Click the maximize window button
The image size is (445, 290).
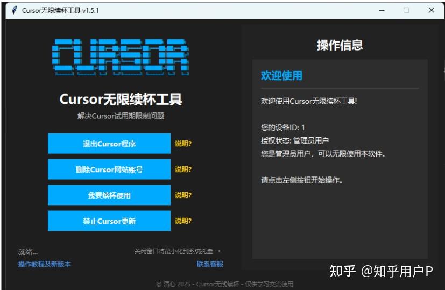tap(406, 10)
